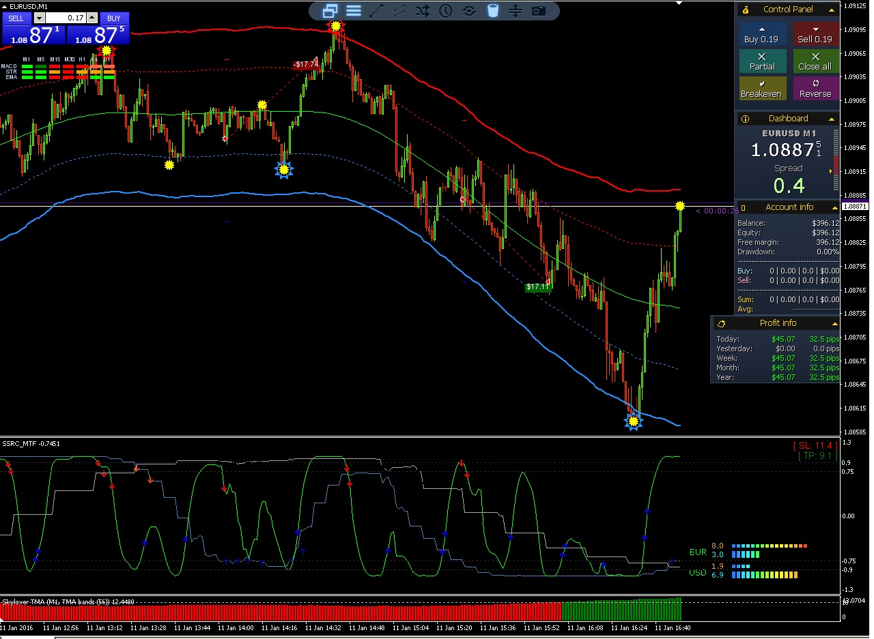Viewport: 874px width, 639px height.
Task: Click the star signal marker at the chart top peak
Action: coord(335,27)
